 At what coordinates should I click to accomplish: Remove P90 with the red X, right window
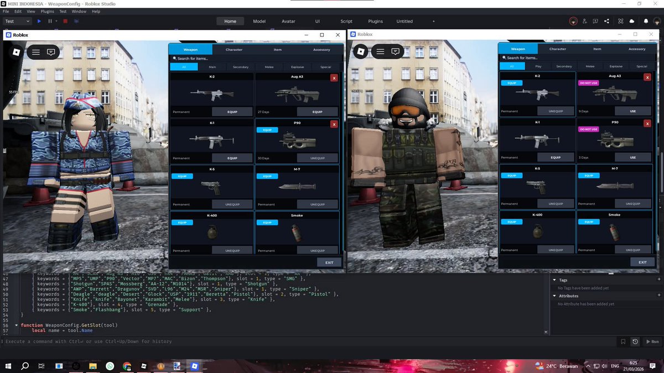[x=647, y=123]
